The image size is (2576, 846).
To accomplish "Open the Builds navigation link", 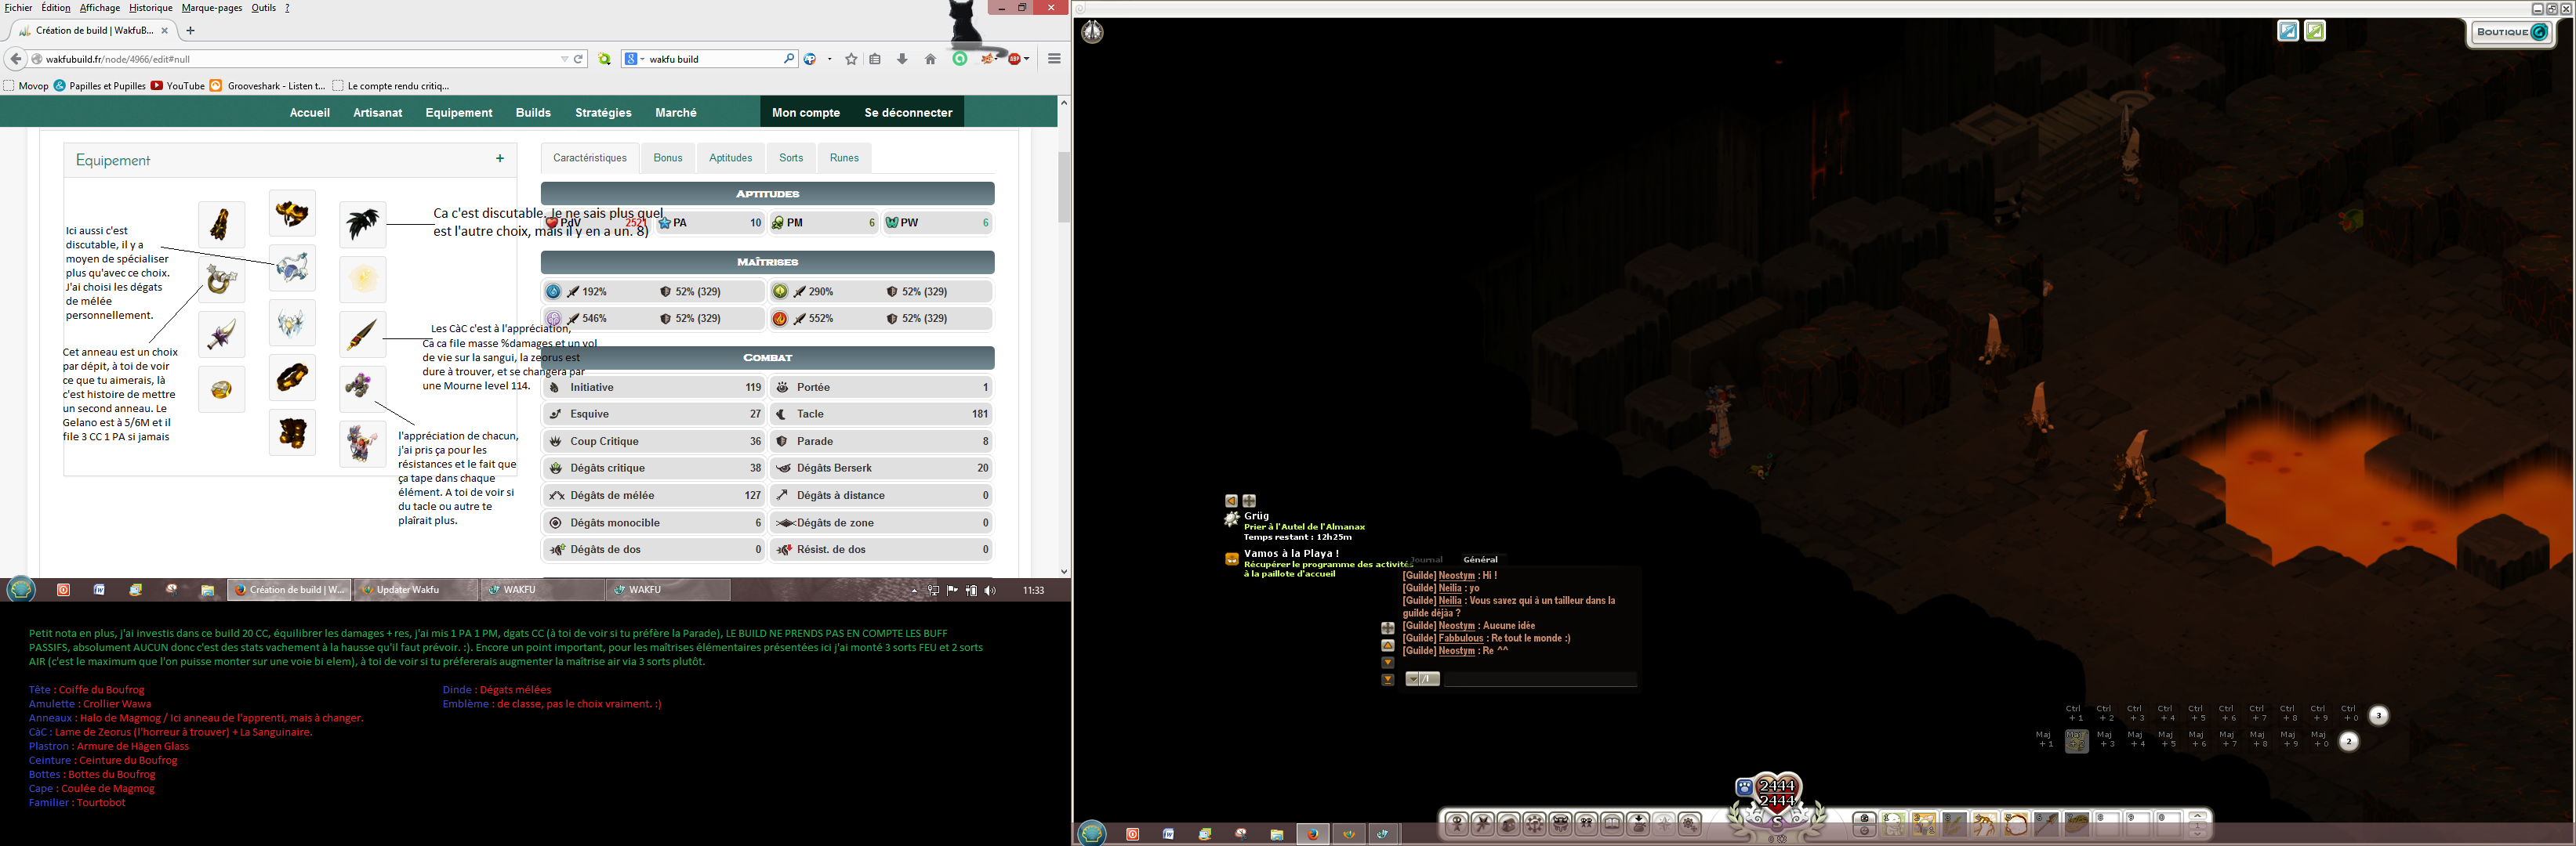I will point(533,113).
